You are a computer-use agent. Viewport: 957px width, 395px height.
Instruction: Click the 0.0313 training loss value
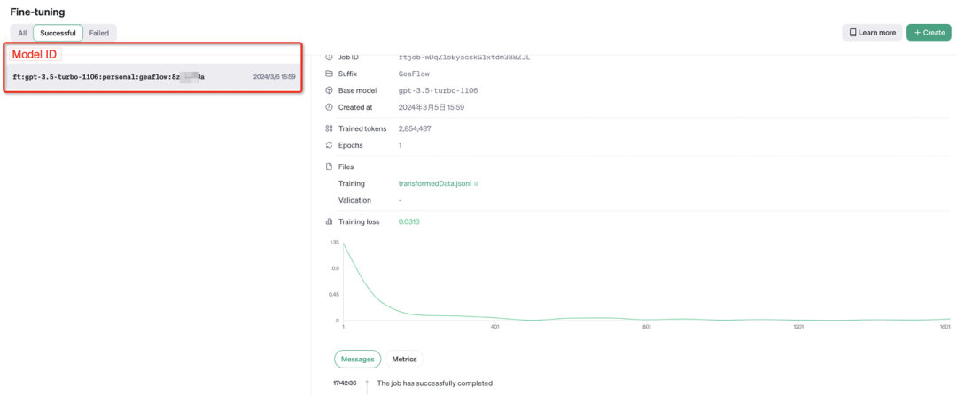[x=408, y=221]
